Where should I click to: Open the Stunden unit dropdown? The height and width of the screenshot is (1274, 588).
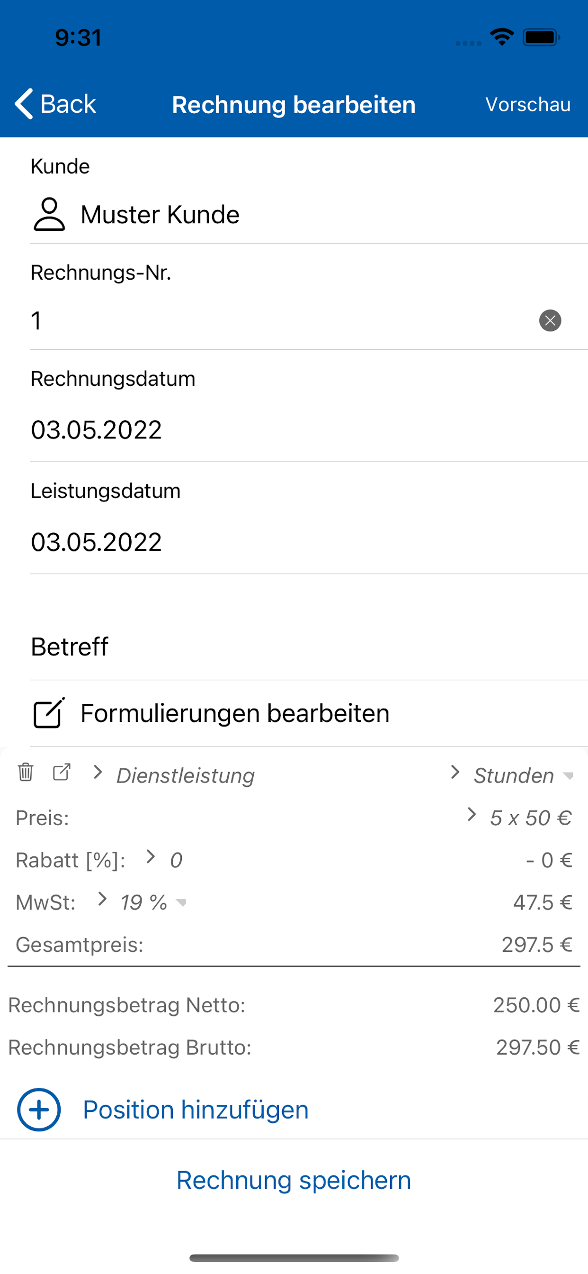[x=523, y=775]
